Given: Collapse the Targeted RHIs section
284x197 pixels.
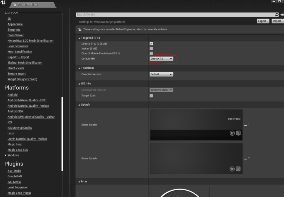Looking at the screenshot, I should coord(79,38).
